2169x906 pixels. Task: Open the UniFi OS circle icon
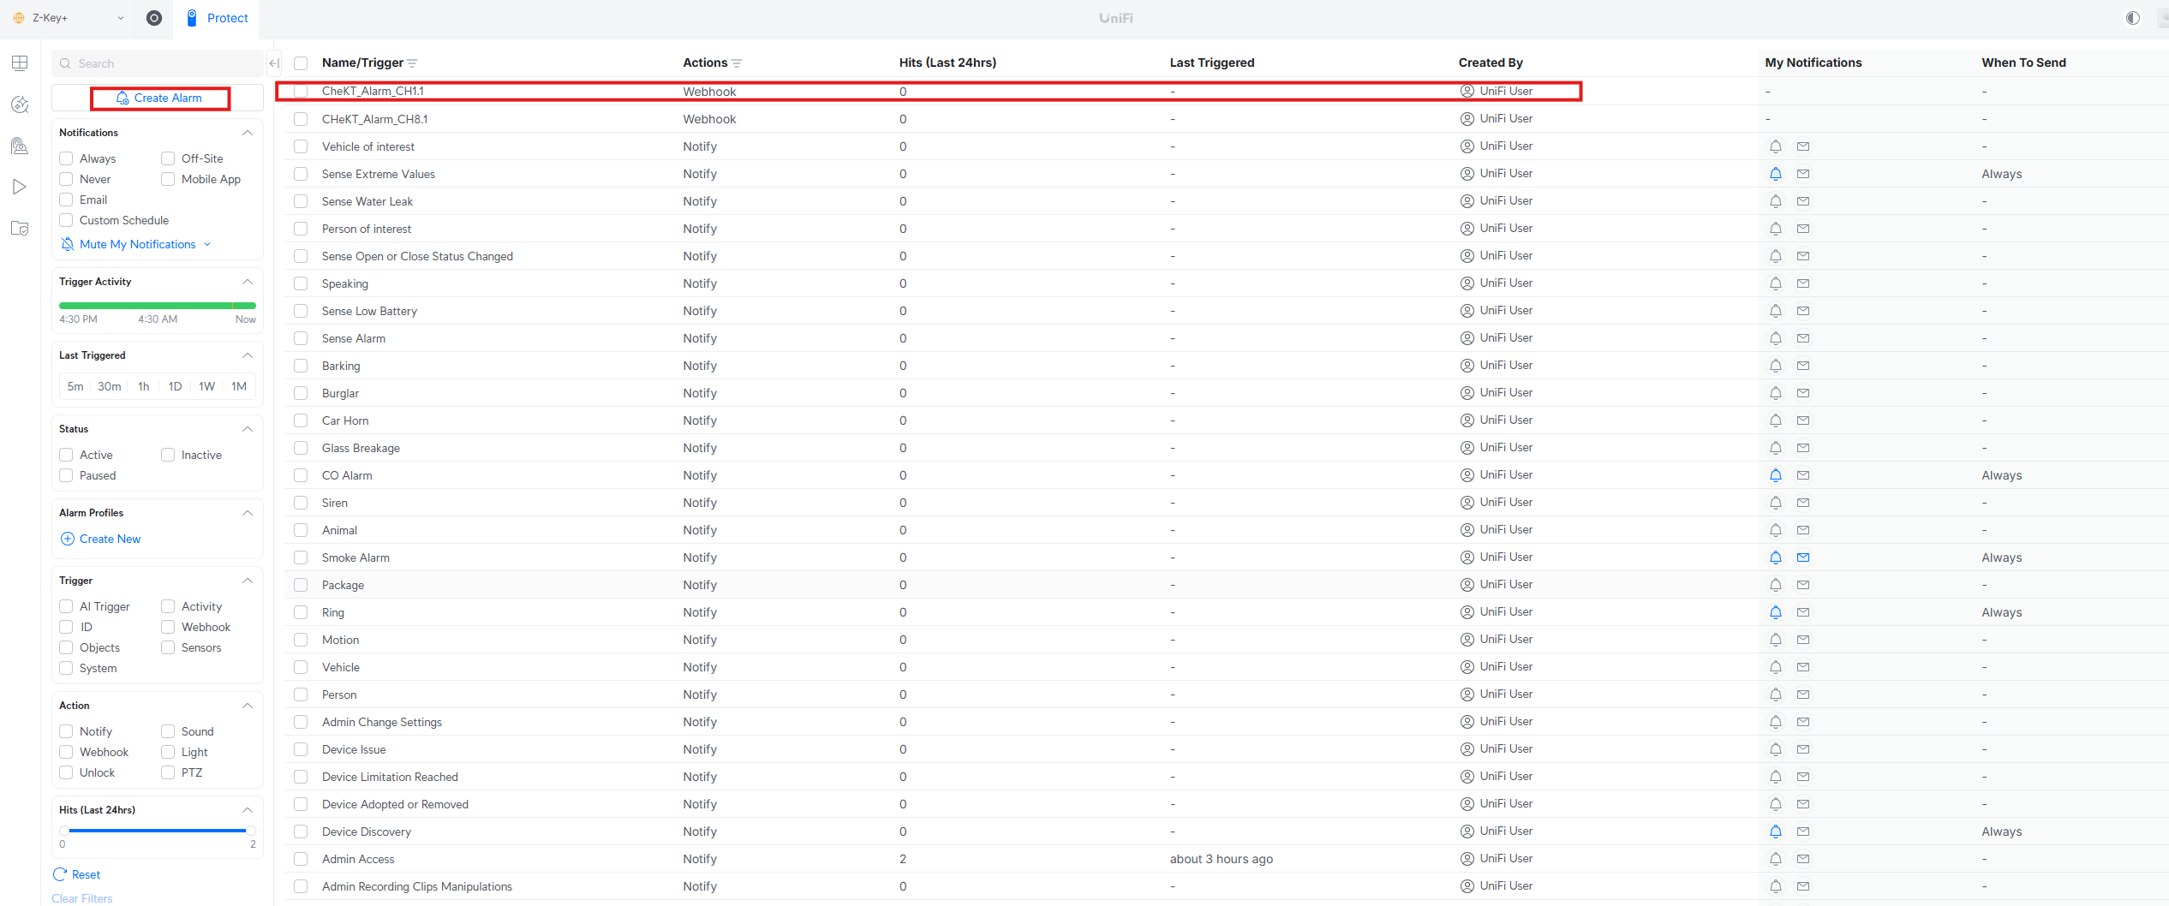click(154, 18)
